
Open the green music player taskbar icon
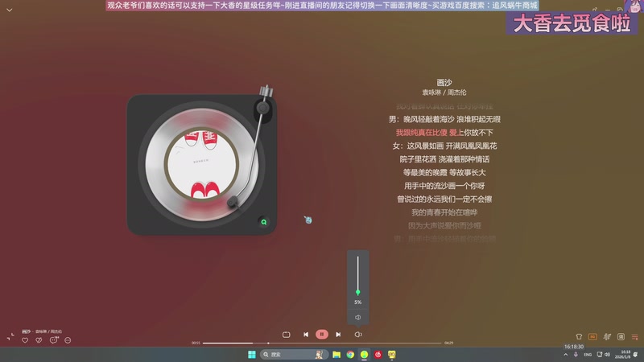365,354
